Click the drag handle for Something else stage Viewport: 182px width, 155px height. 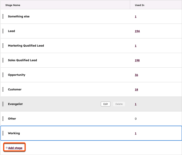(3, 16)
